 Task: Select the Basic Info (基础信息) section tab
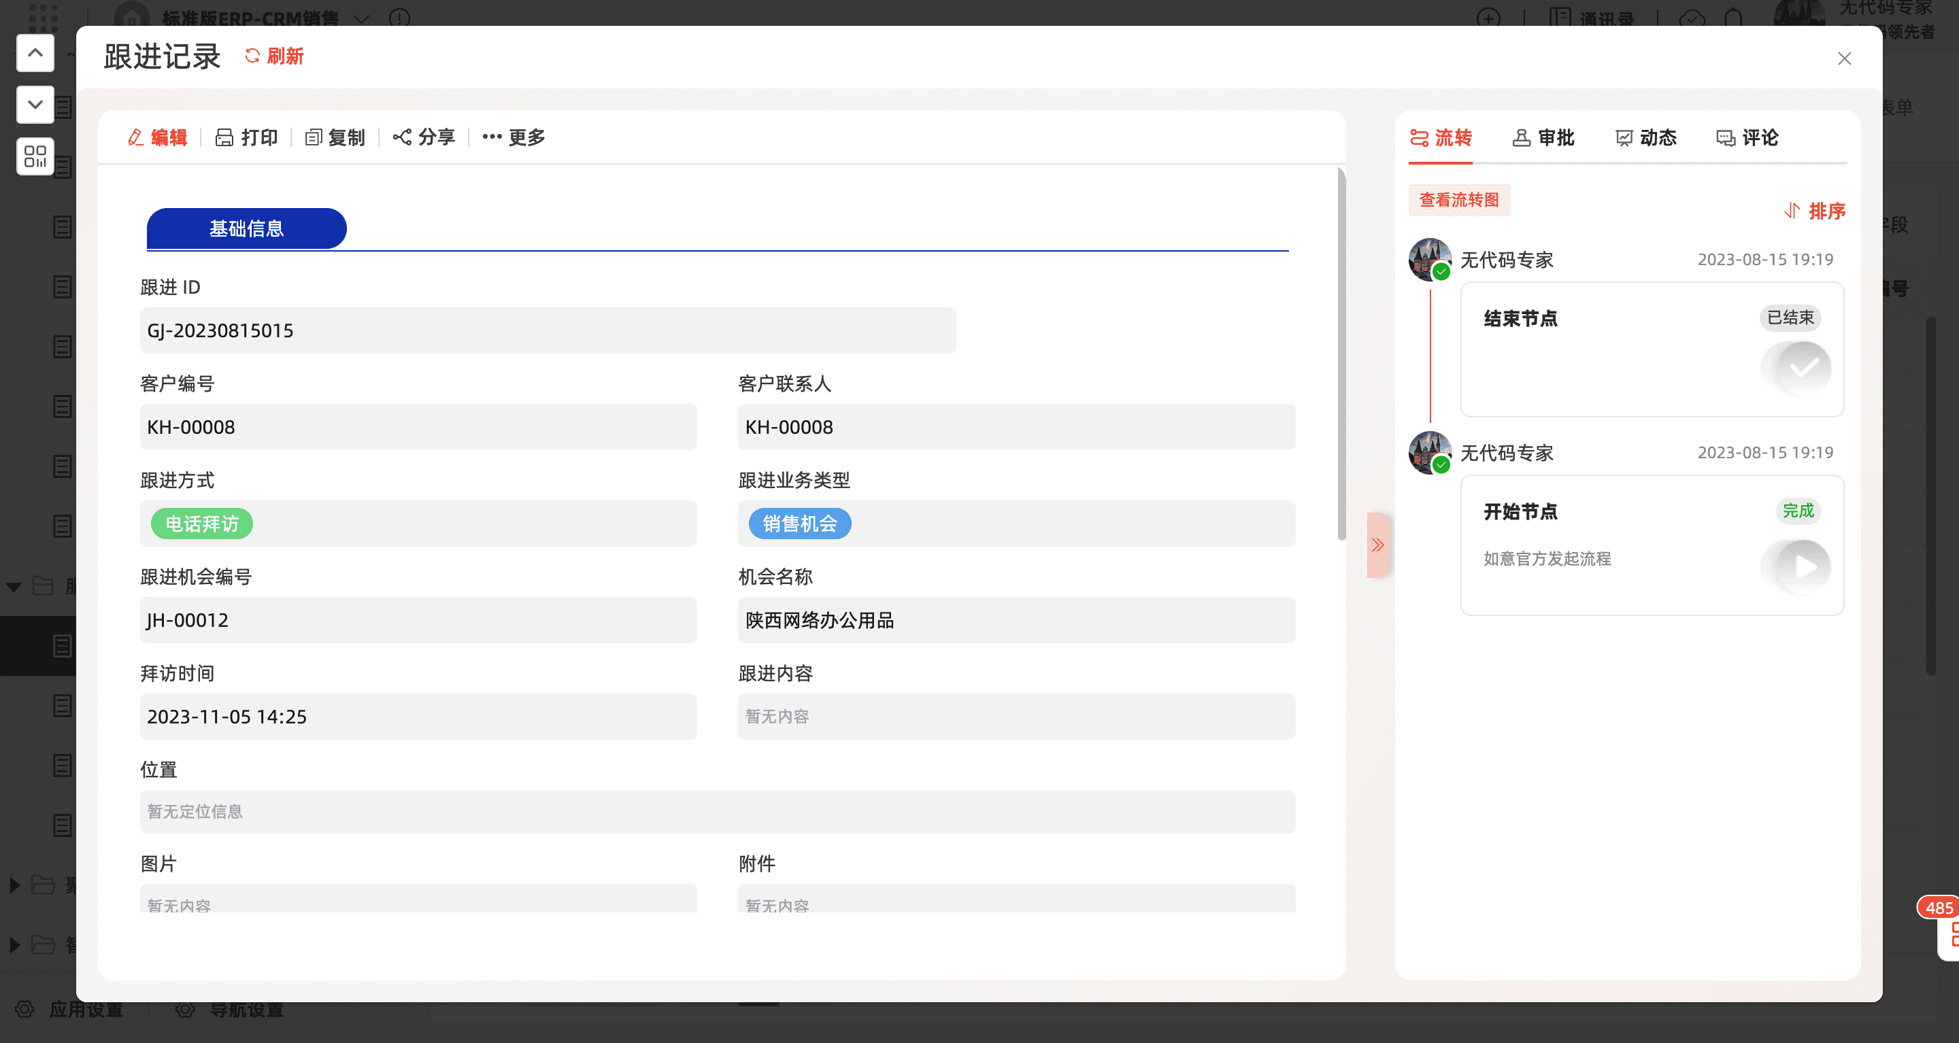pyautogui.click(x=246, y=229)
